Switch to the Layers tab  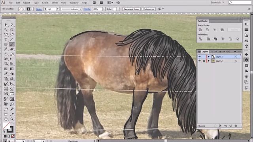pyautogui.click(x=205, y=52)
